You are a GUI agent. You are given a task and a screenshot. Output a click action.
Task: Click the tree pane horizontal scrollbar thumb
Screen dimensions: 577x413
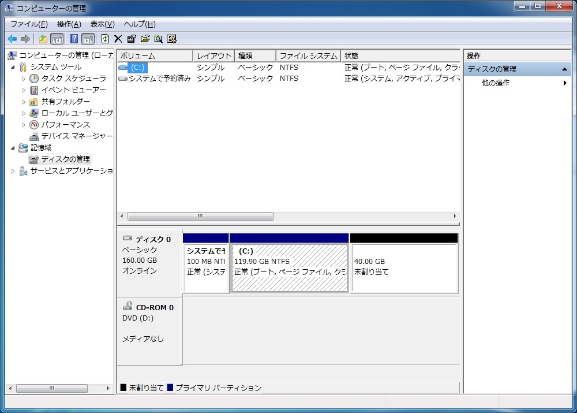pos(52,388)
